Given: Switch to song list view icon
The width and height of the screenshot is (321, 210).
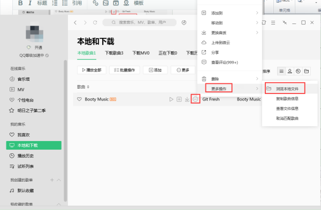Looking at the screenshot, I should [x=281, y=71].
